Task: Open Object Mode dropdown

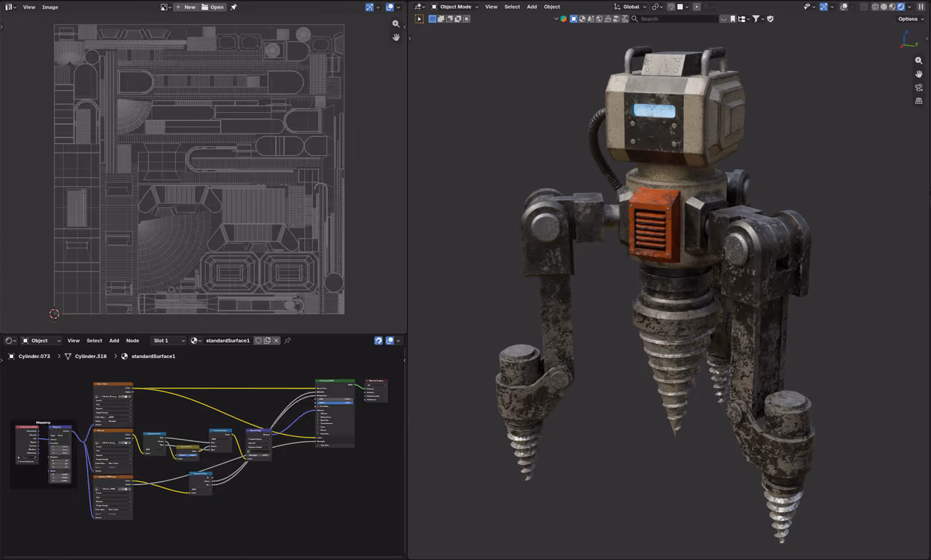Action: pyautogui.click(x=455, y=7)
